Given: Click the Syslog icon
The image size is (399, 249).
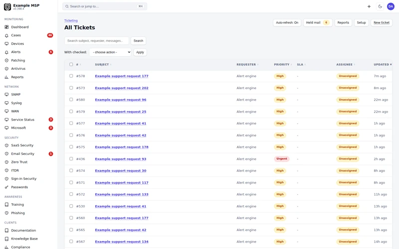Looking at the screenshot, I should [x=6, y=103].
